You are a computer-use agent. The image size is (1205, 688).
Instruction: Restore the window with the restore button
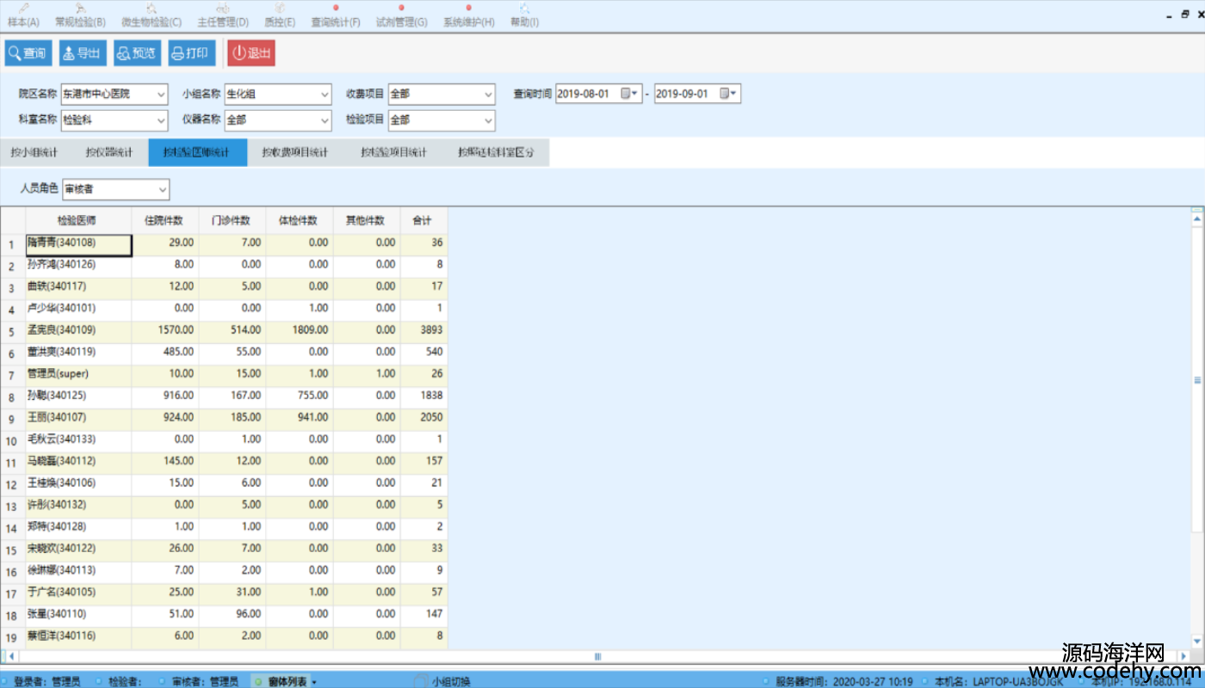[x=1185, y=15]
